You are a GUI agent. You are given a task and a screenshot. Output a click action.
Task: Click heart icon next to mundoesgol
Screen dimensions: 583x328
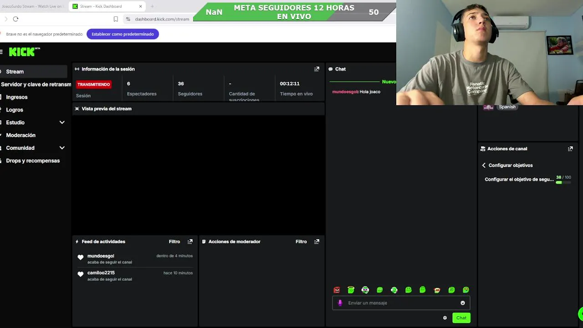81,257
